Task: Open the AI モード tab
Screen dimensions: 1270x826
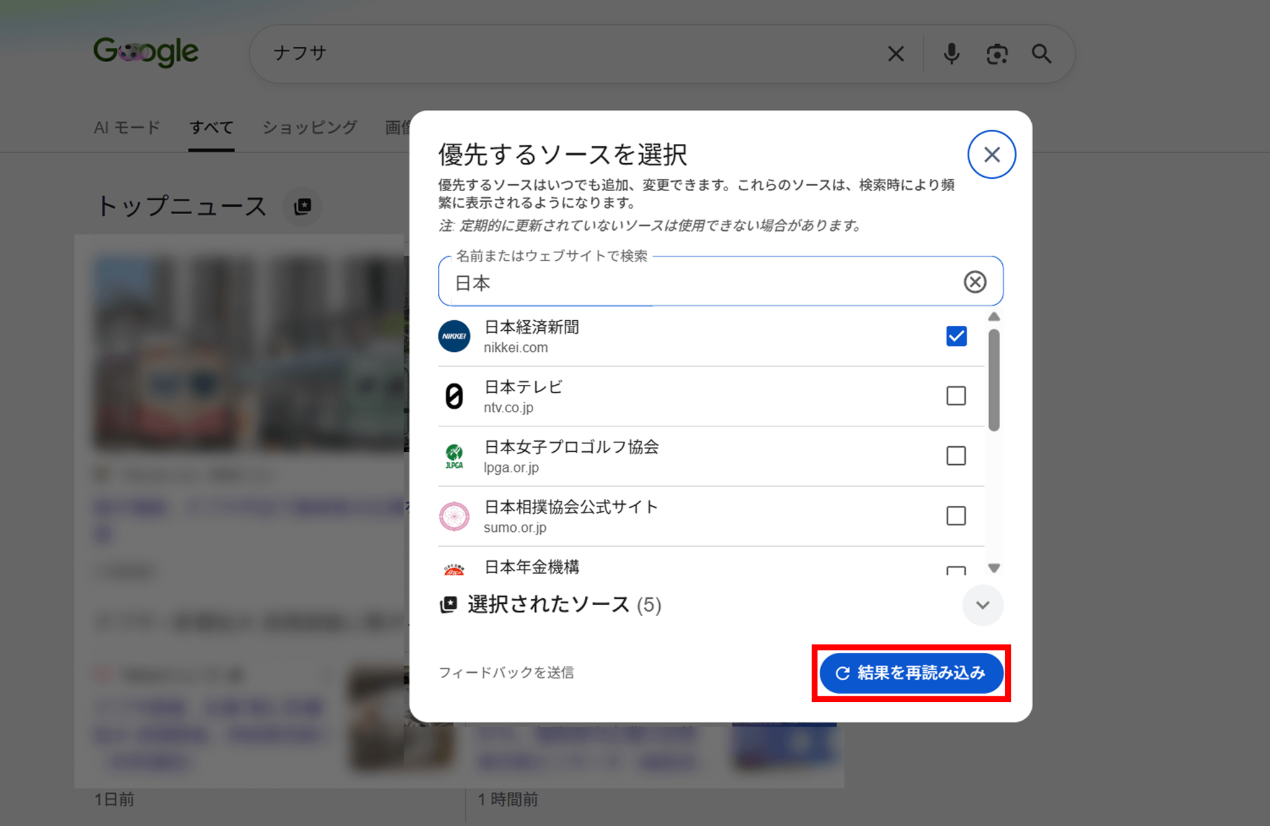Action: (127, 128)
